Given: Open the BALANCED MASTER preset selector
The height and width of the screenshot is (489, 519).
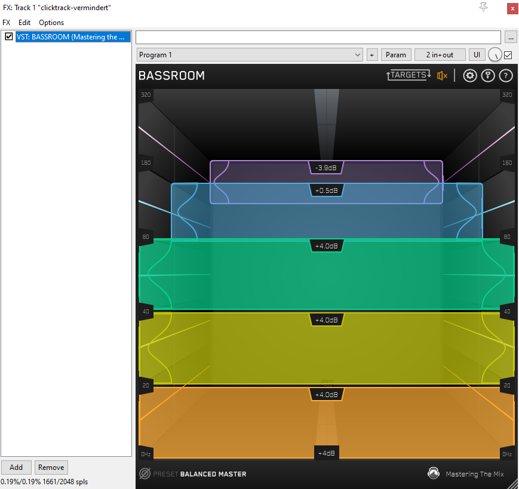Looking at the screenshot, I should pos(213,474).
